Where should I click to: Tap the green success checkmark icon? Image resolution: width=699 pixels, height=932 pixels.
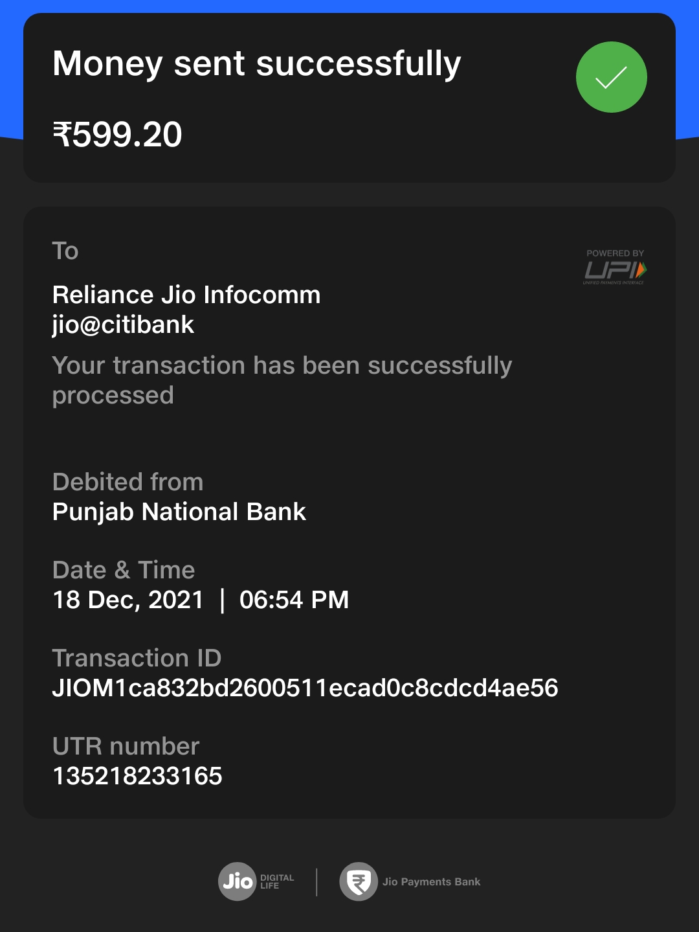click(611, 77)
